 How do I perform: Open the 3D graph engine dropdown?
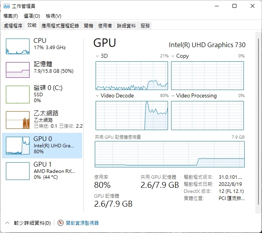(98, 56)
